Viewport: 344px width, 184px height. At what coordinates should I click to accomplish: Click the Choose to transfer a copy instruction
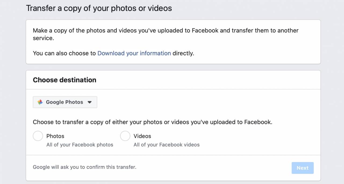click(x=153, y=122)
